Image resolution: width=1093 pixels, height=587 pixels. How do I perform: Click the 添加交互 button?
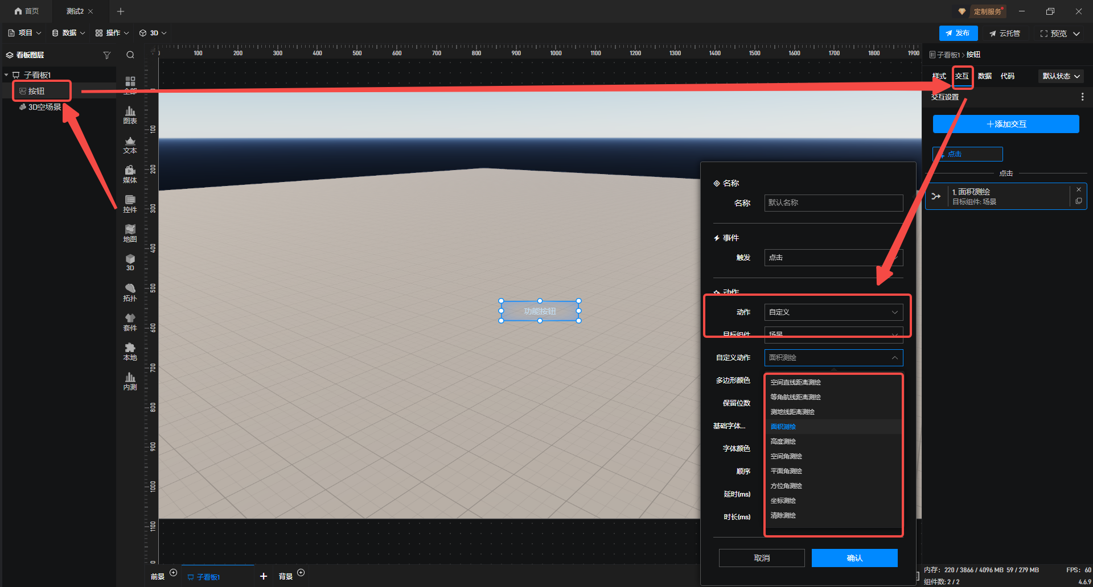(1005, 124)
